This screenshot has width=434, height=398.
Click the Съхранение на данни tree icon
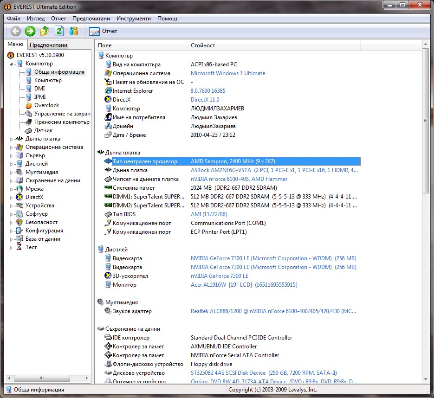click(x=19, y=180)
